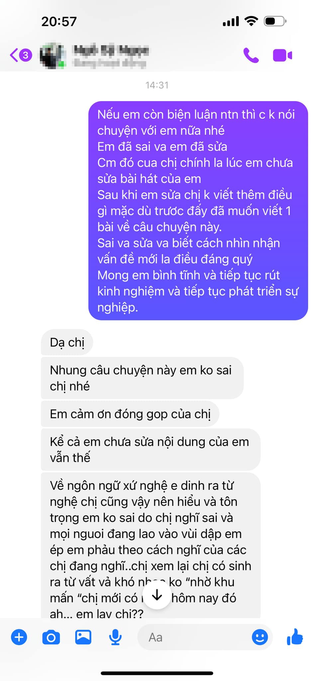Image resolution: width=314 pixels, height=681 pixels.
Task: Tap the Aa message input field
Action: point(205,637)
